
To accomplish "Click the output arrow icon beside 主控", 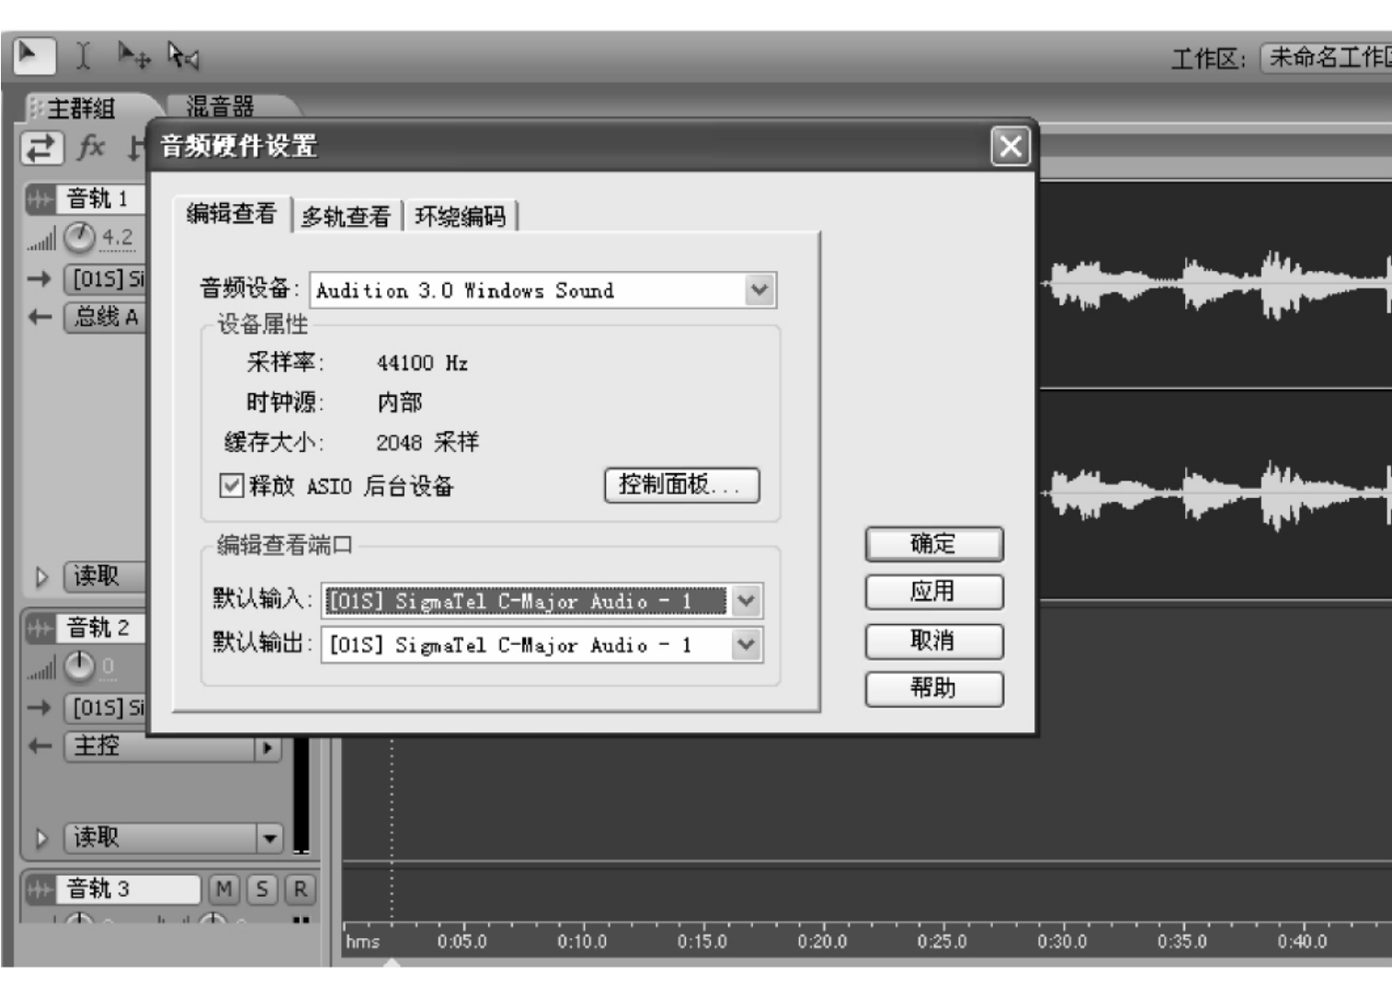I will point(39,746).
